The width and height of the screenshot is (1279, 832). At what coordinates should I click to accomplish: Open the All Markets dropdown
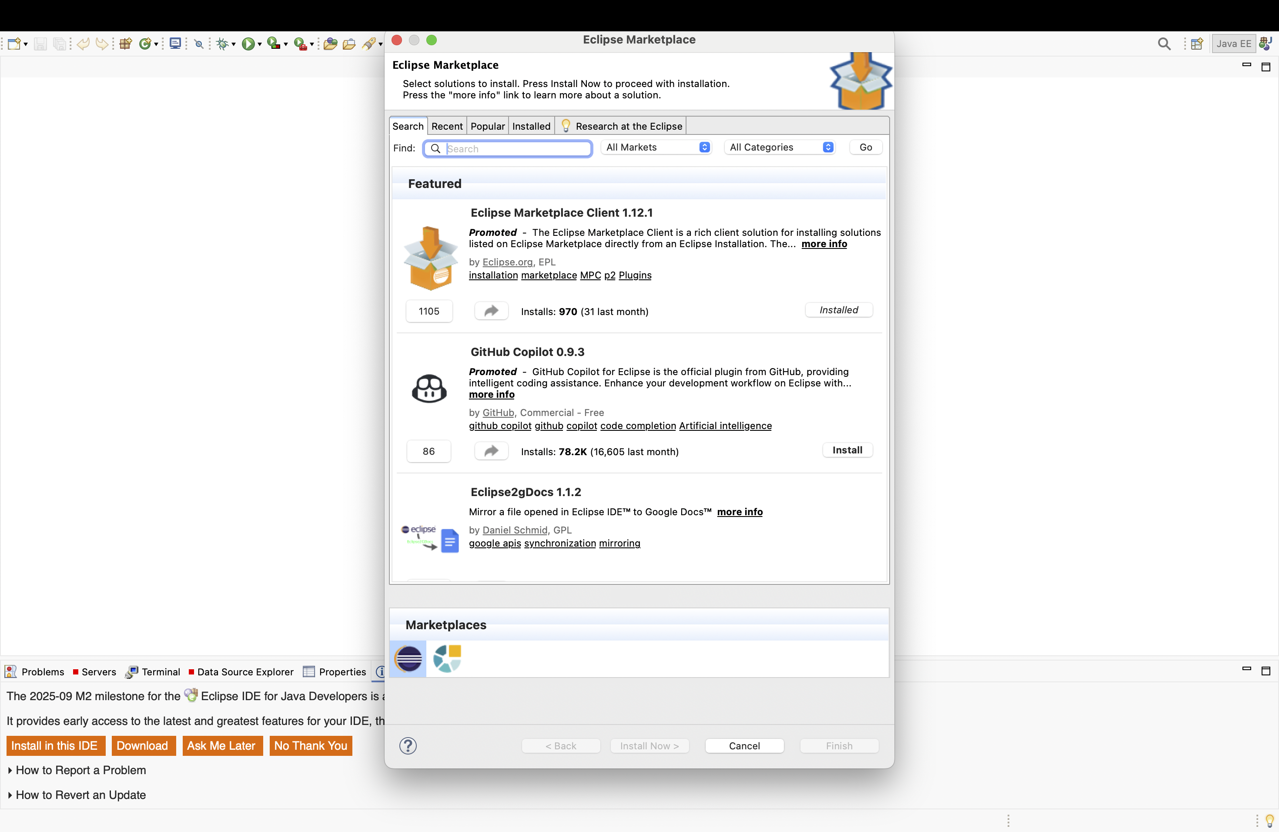coord(656,147)
